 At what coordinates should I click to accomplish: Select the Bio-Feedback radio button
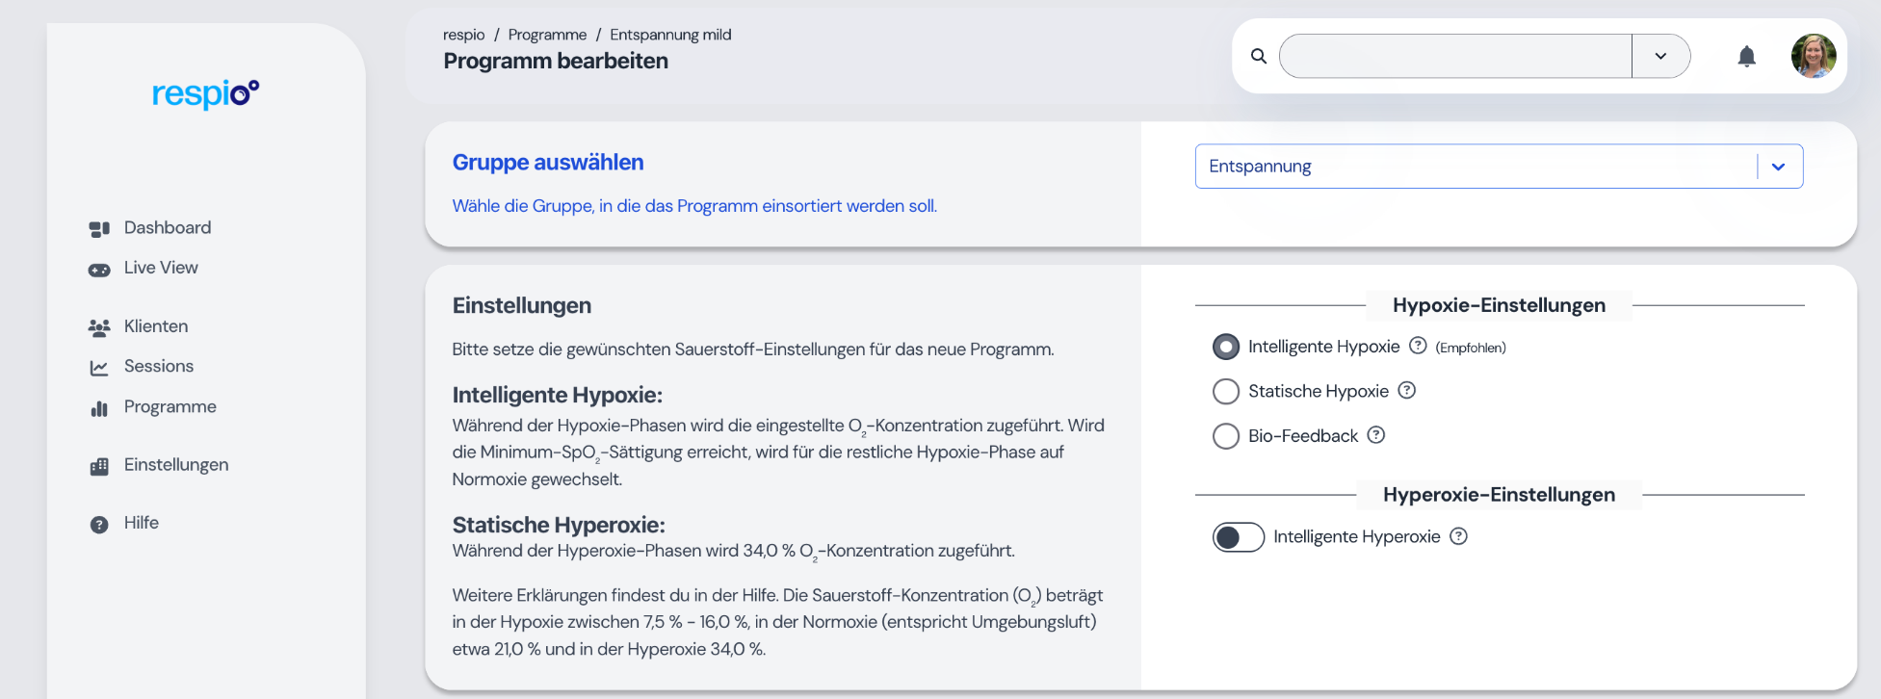(1226, 436)
